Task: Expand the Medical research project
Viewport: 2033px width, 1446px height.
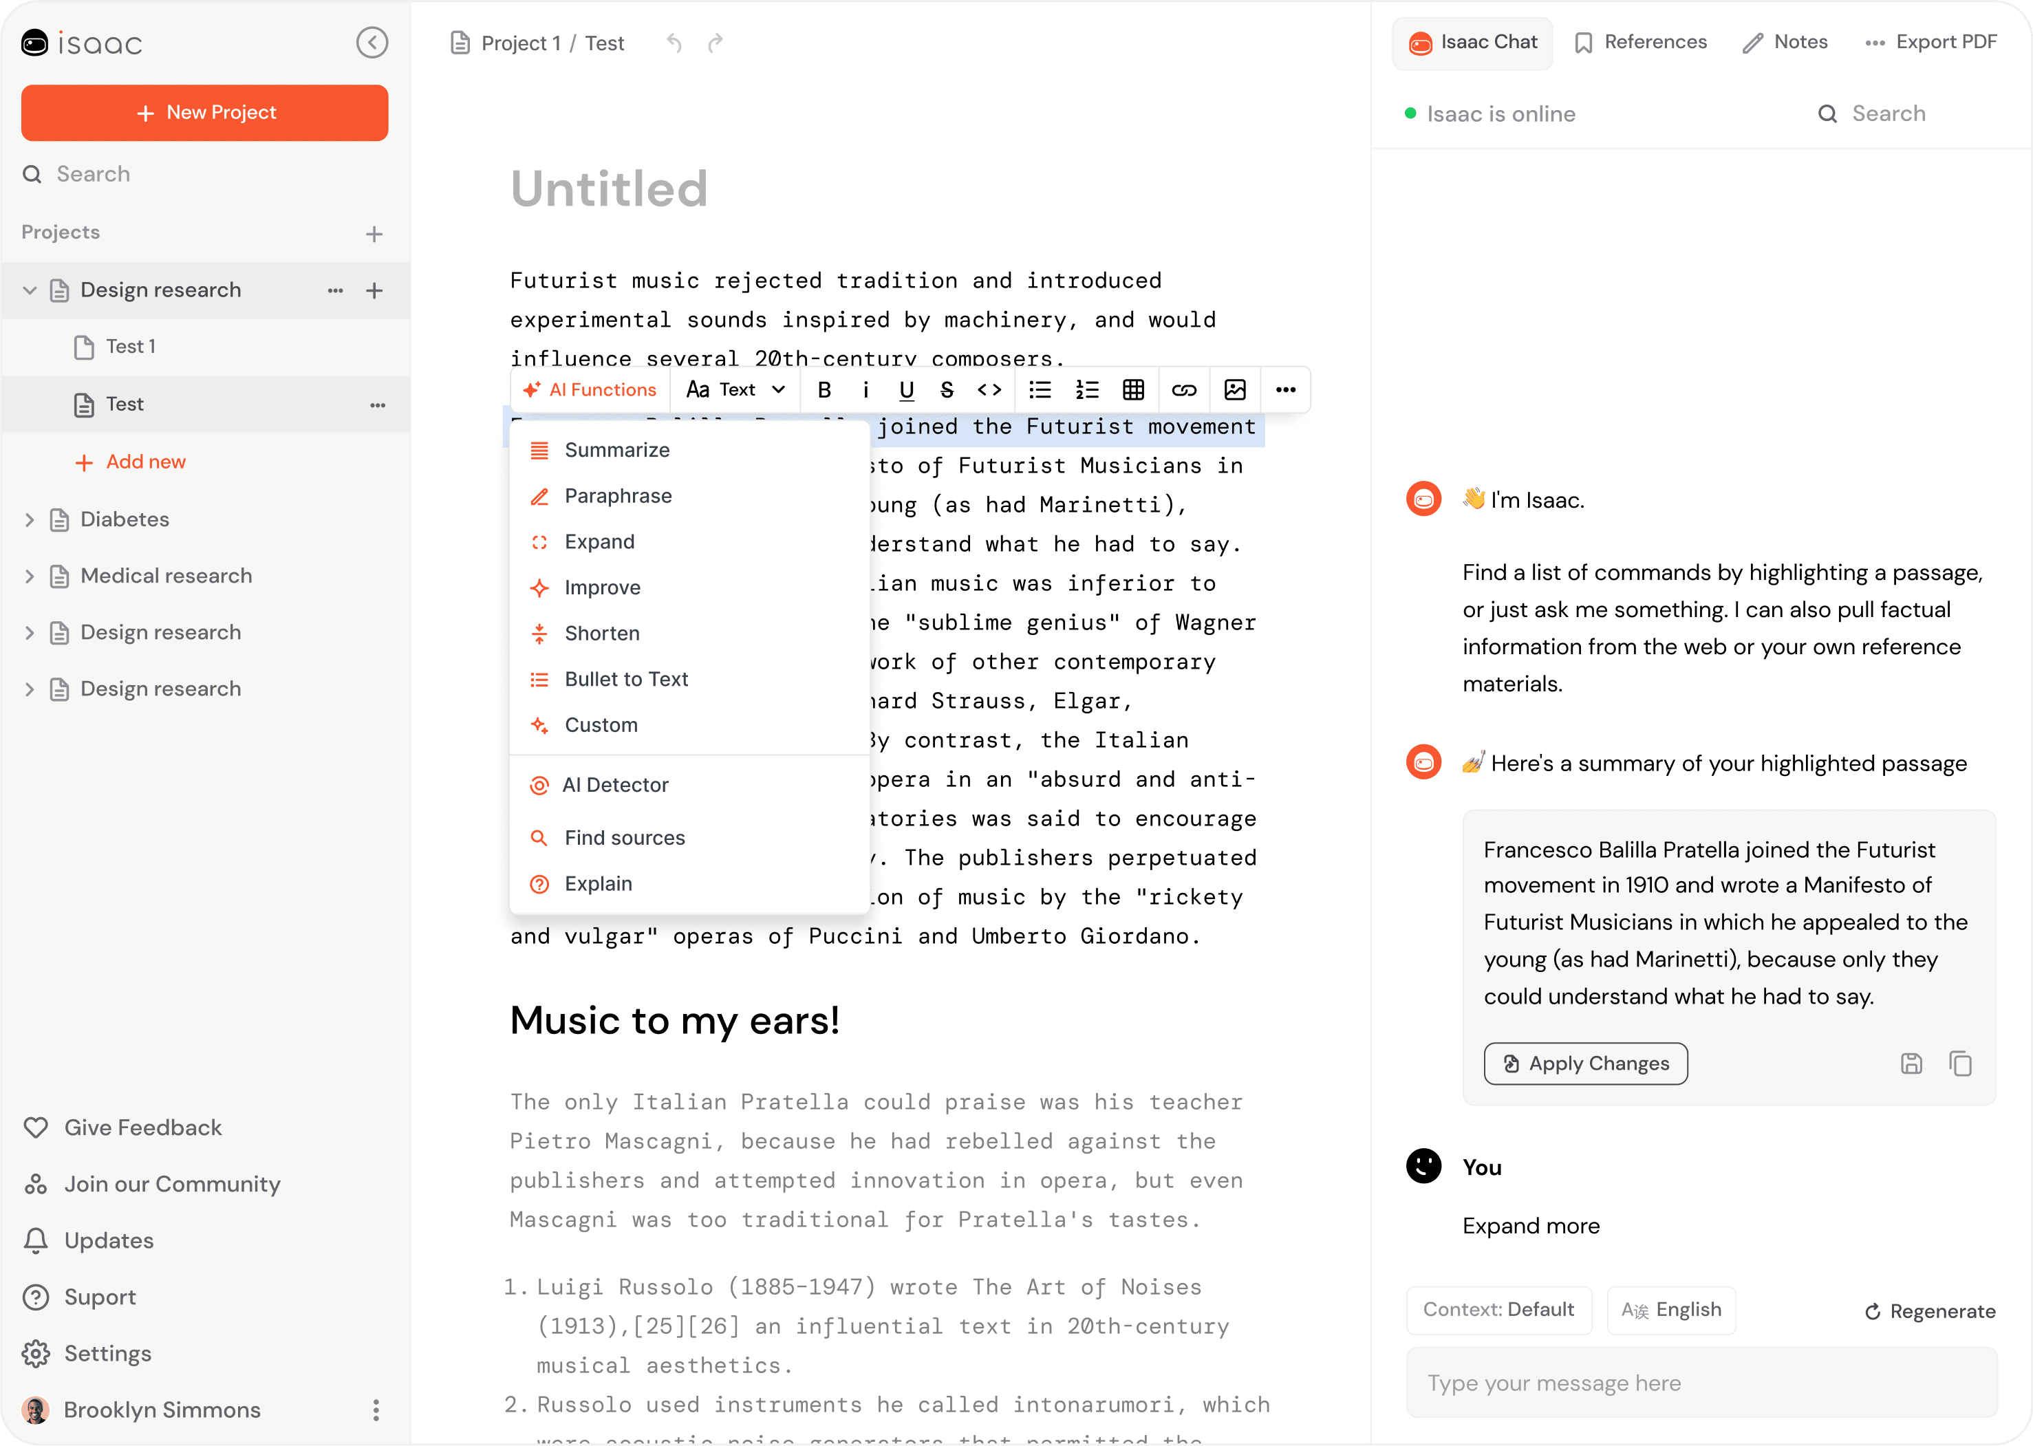Action: 30,576
